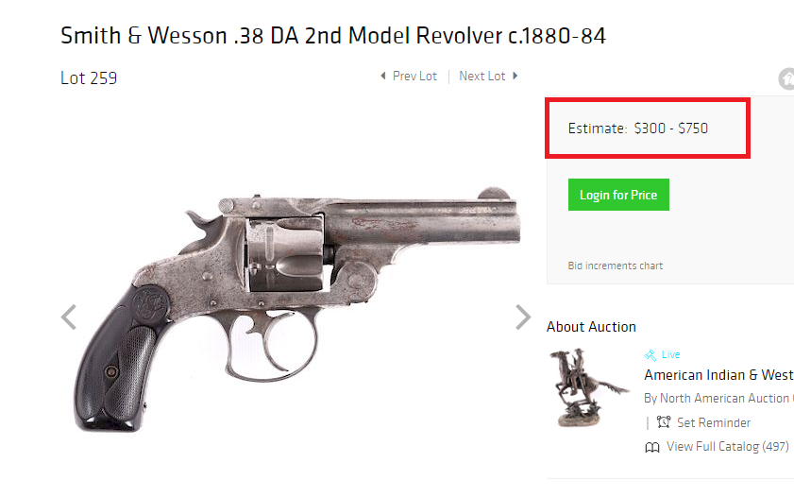Screen dimensions: 794x497
Task: Click the Next Lot right triangle icon
Action: (515, 76)
